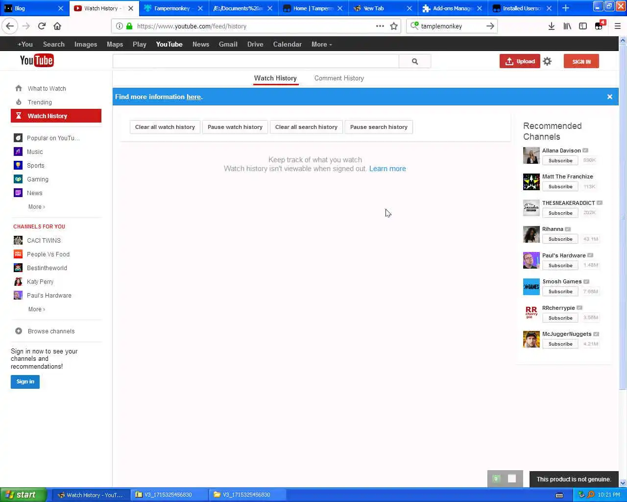Click the YouTube logo

(x=37, y=60)
